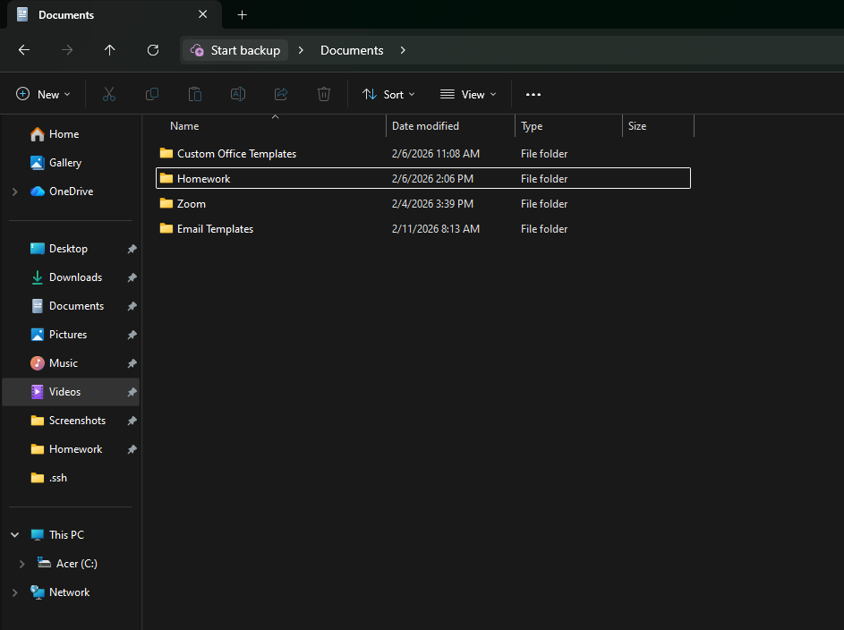Viewport: 844px width, 630px height.
Task: Click the Start backup button
Action: coord(236,50)
